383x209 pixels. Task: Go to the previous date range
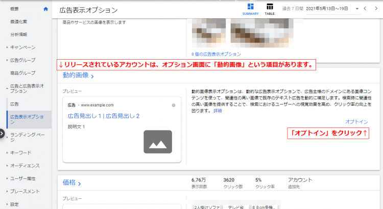tap(365, 9)
